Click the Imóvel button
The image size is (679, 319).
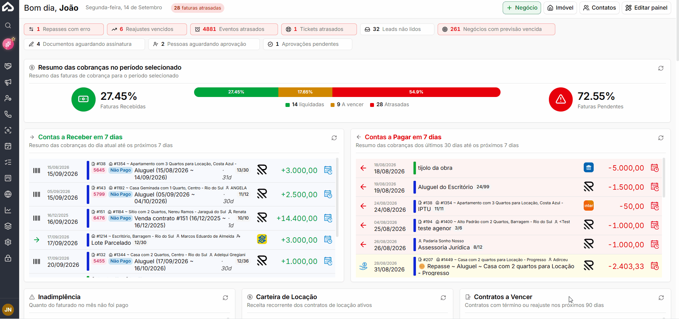click(560, 8)
